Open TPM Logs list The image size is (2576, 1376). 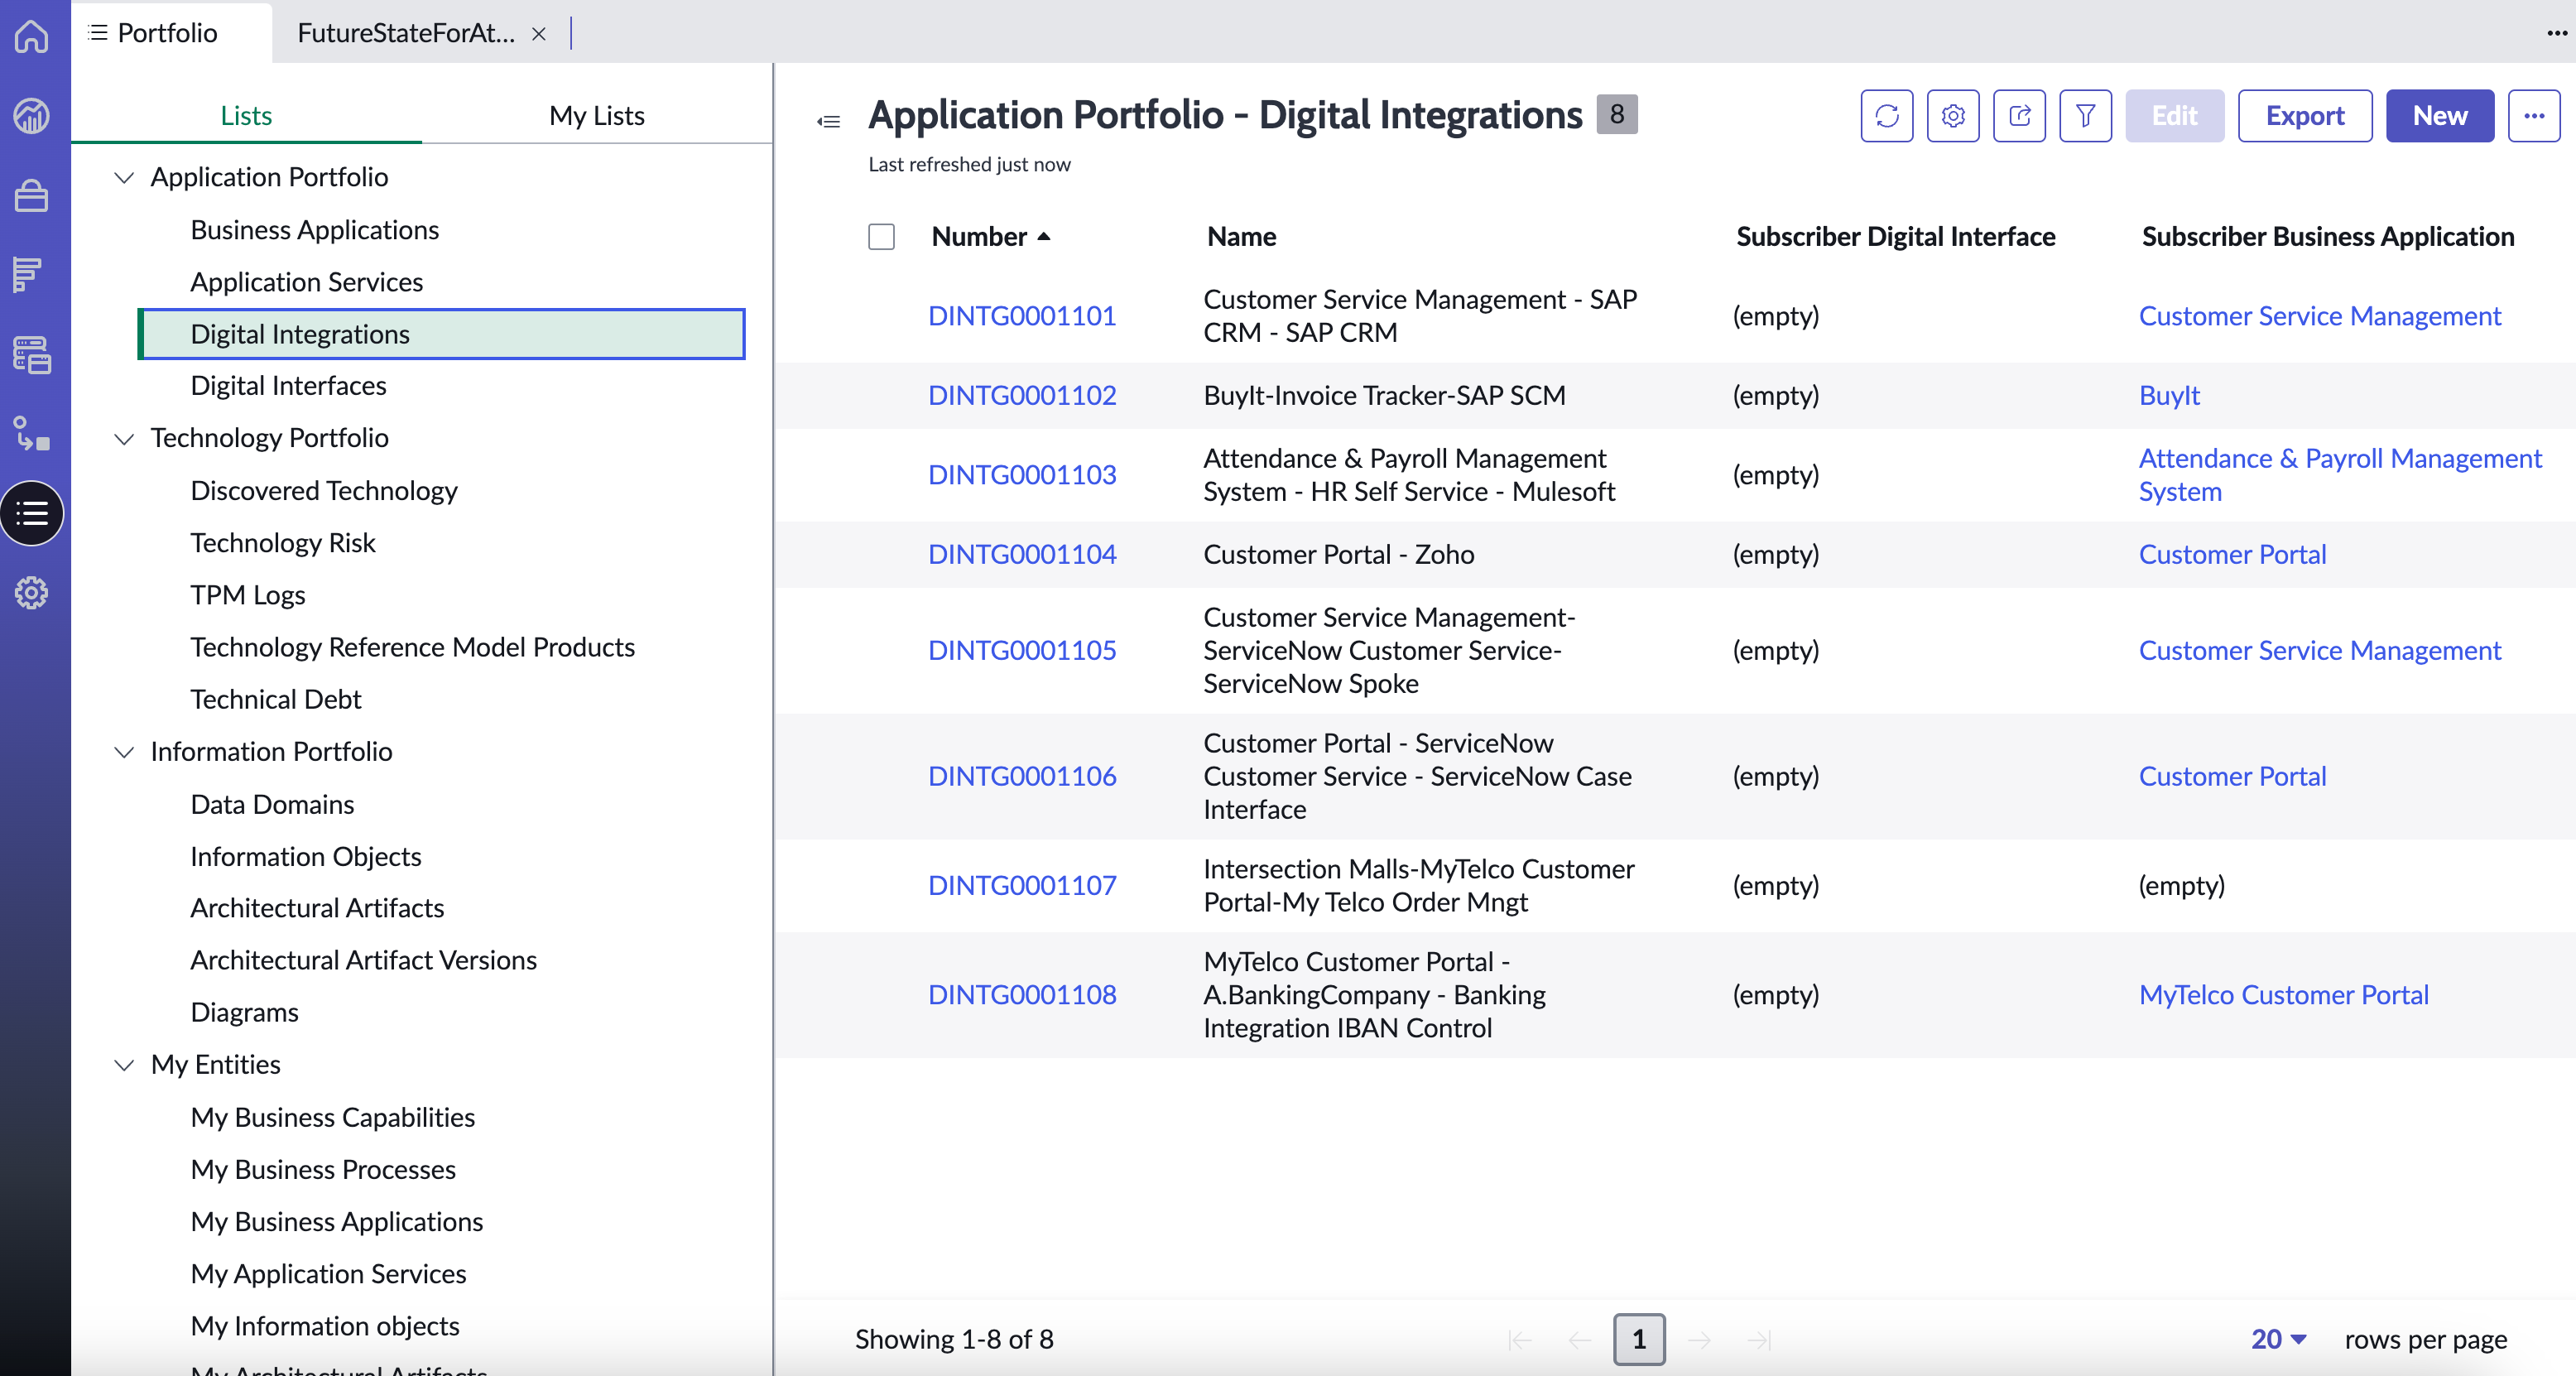pyautogui.click(x=248, y=595)
